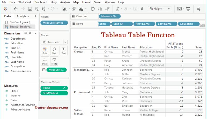Image resolution: width=207 pixels, height=119 pixels.
Task: Open the Format menu
Action: [x=86, y=2]
